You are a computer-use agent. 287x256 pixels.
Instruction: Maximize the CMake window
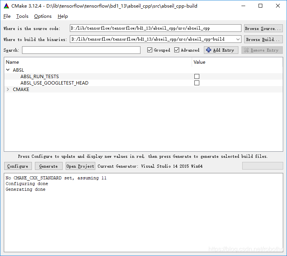click(260, 6)
